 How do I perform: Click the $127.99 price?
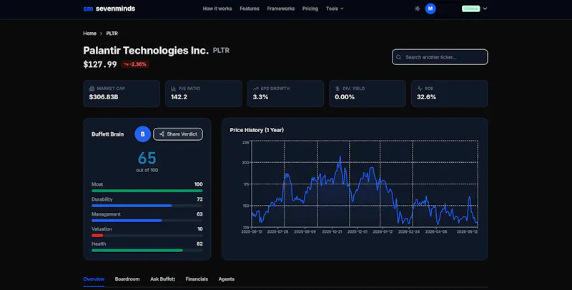pos(100,64)
